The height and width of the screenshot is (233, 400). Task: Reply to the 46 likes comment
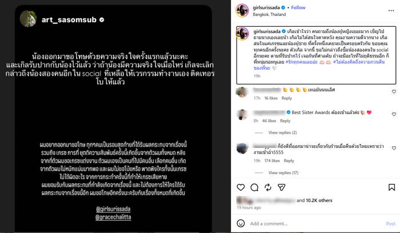click(285, 121)
